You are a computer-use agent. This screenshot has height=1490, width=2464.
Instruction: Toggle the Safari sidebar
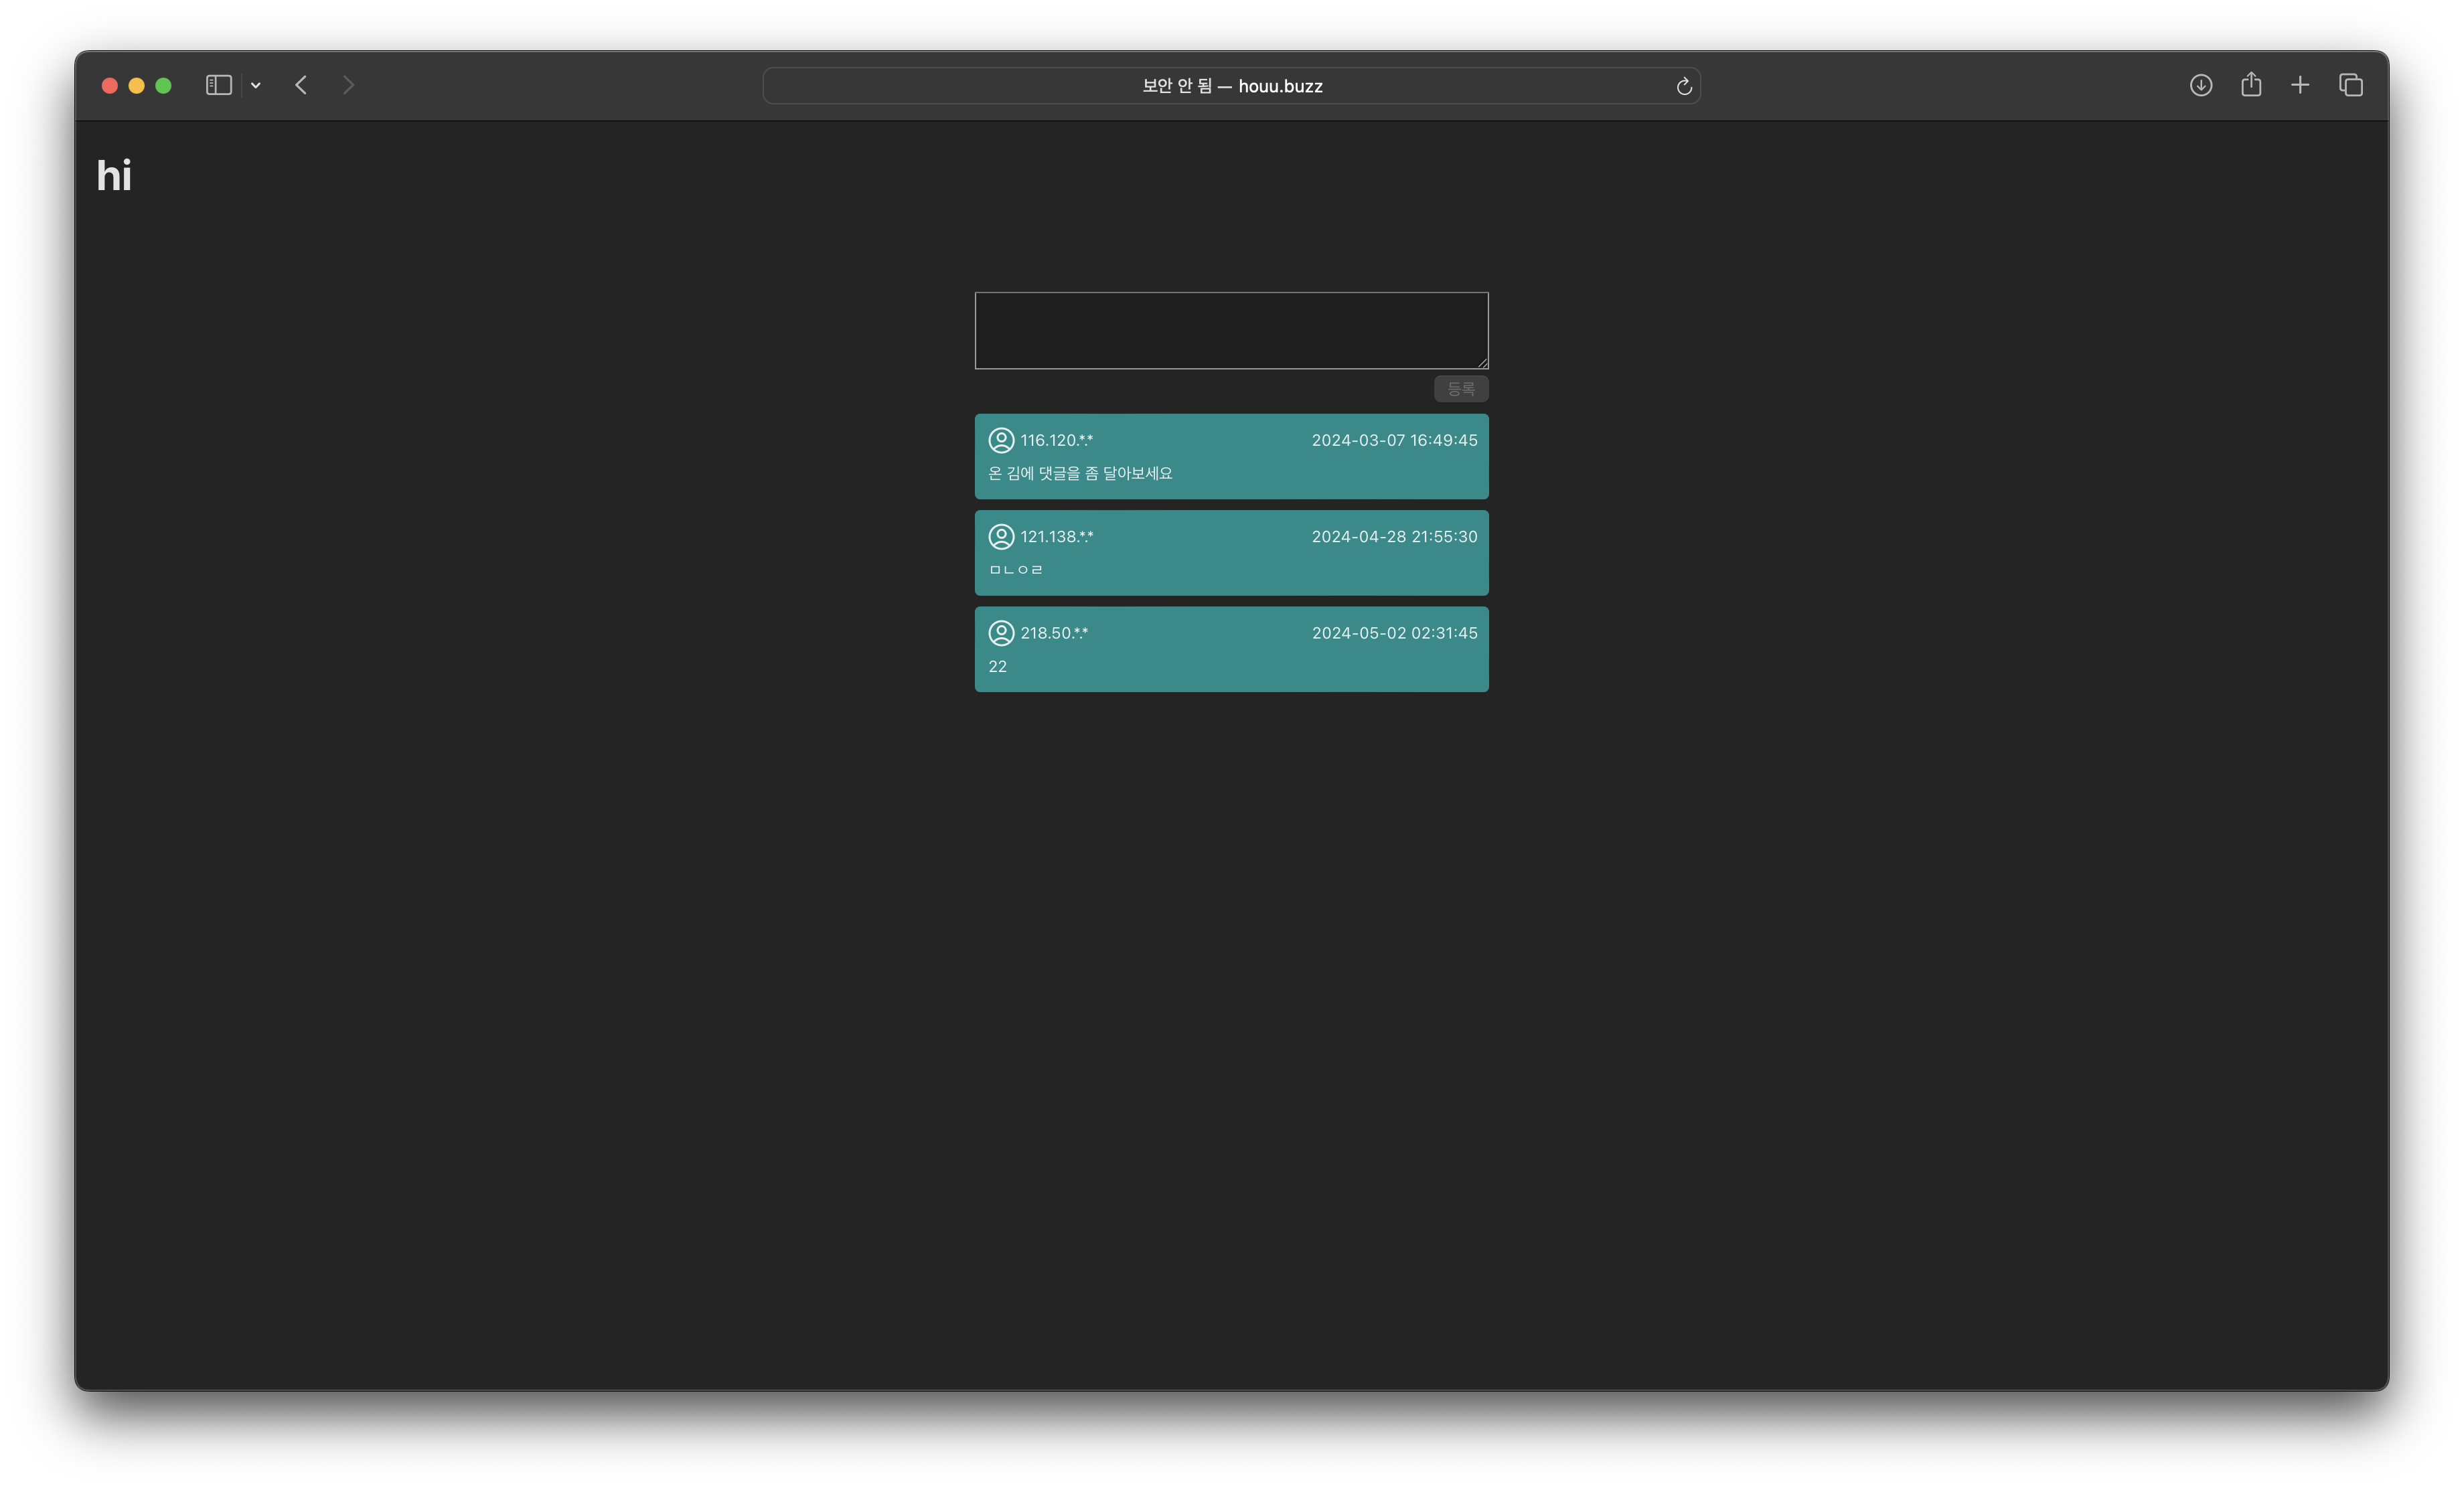pyautogui.click(x=219, y=85)
